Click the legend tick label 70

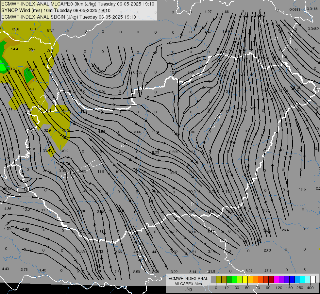click(x=258, y=288)
